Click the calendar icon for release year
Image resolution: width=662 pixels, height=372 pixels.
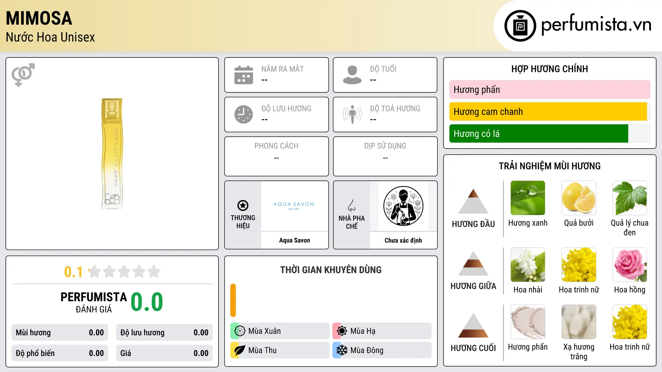pos(244,75)
